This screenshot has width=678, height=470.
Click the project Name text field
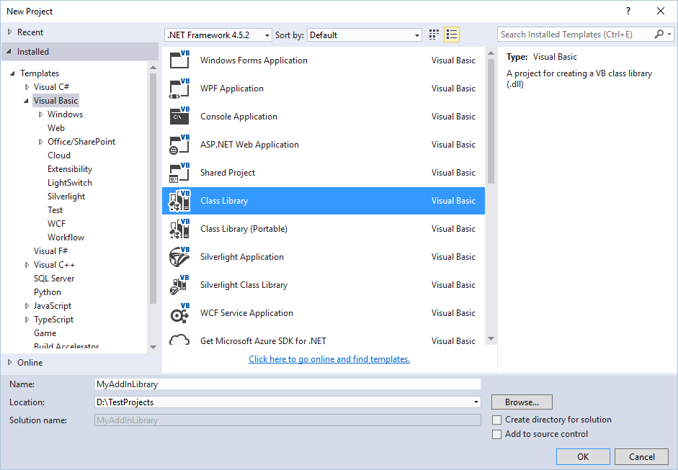[x=287, y=384]
